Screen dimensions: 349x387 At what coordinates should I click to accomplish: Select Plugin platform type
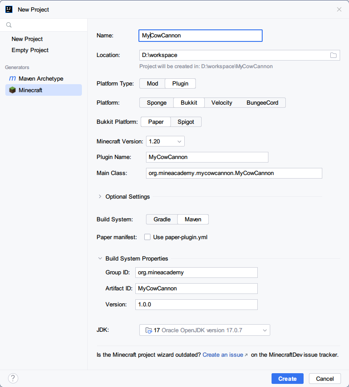[x=180, y=83]
